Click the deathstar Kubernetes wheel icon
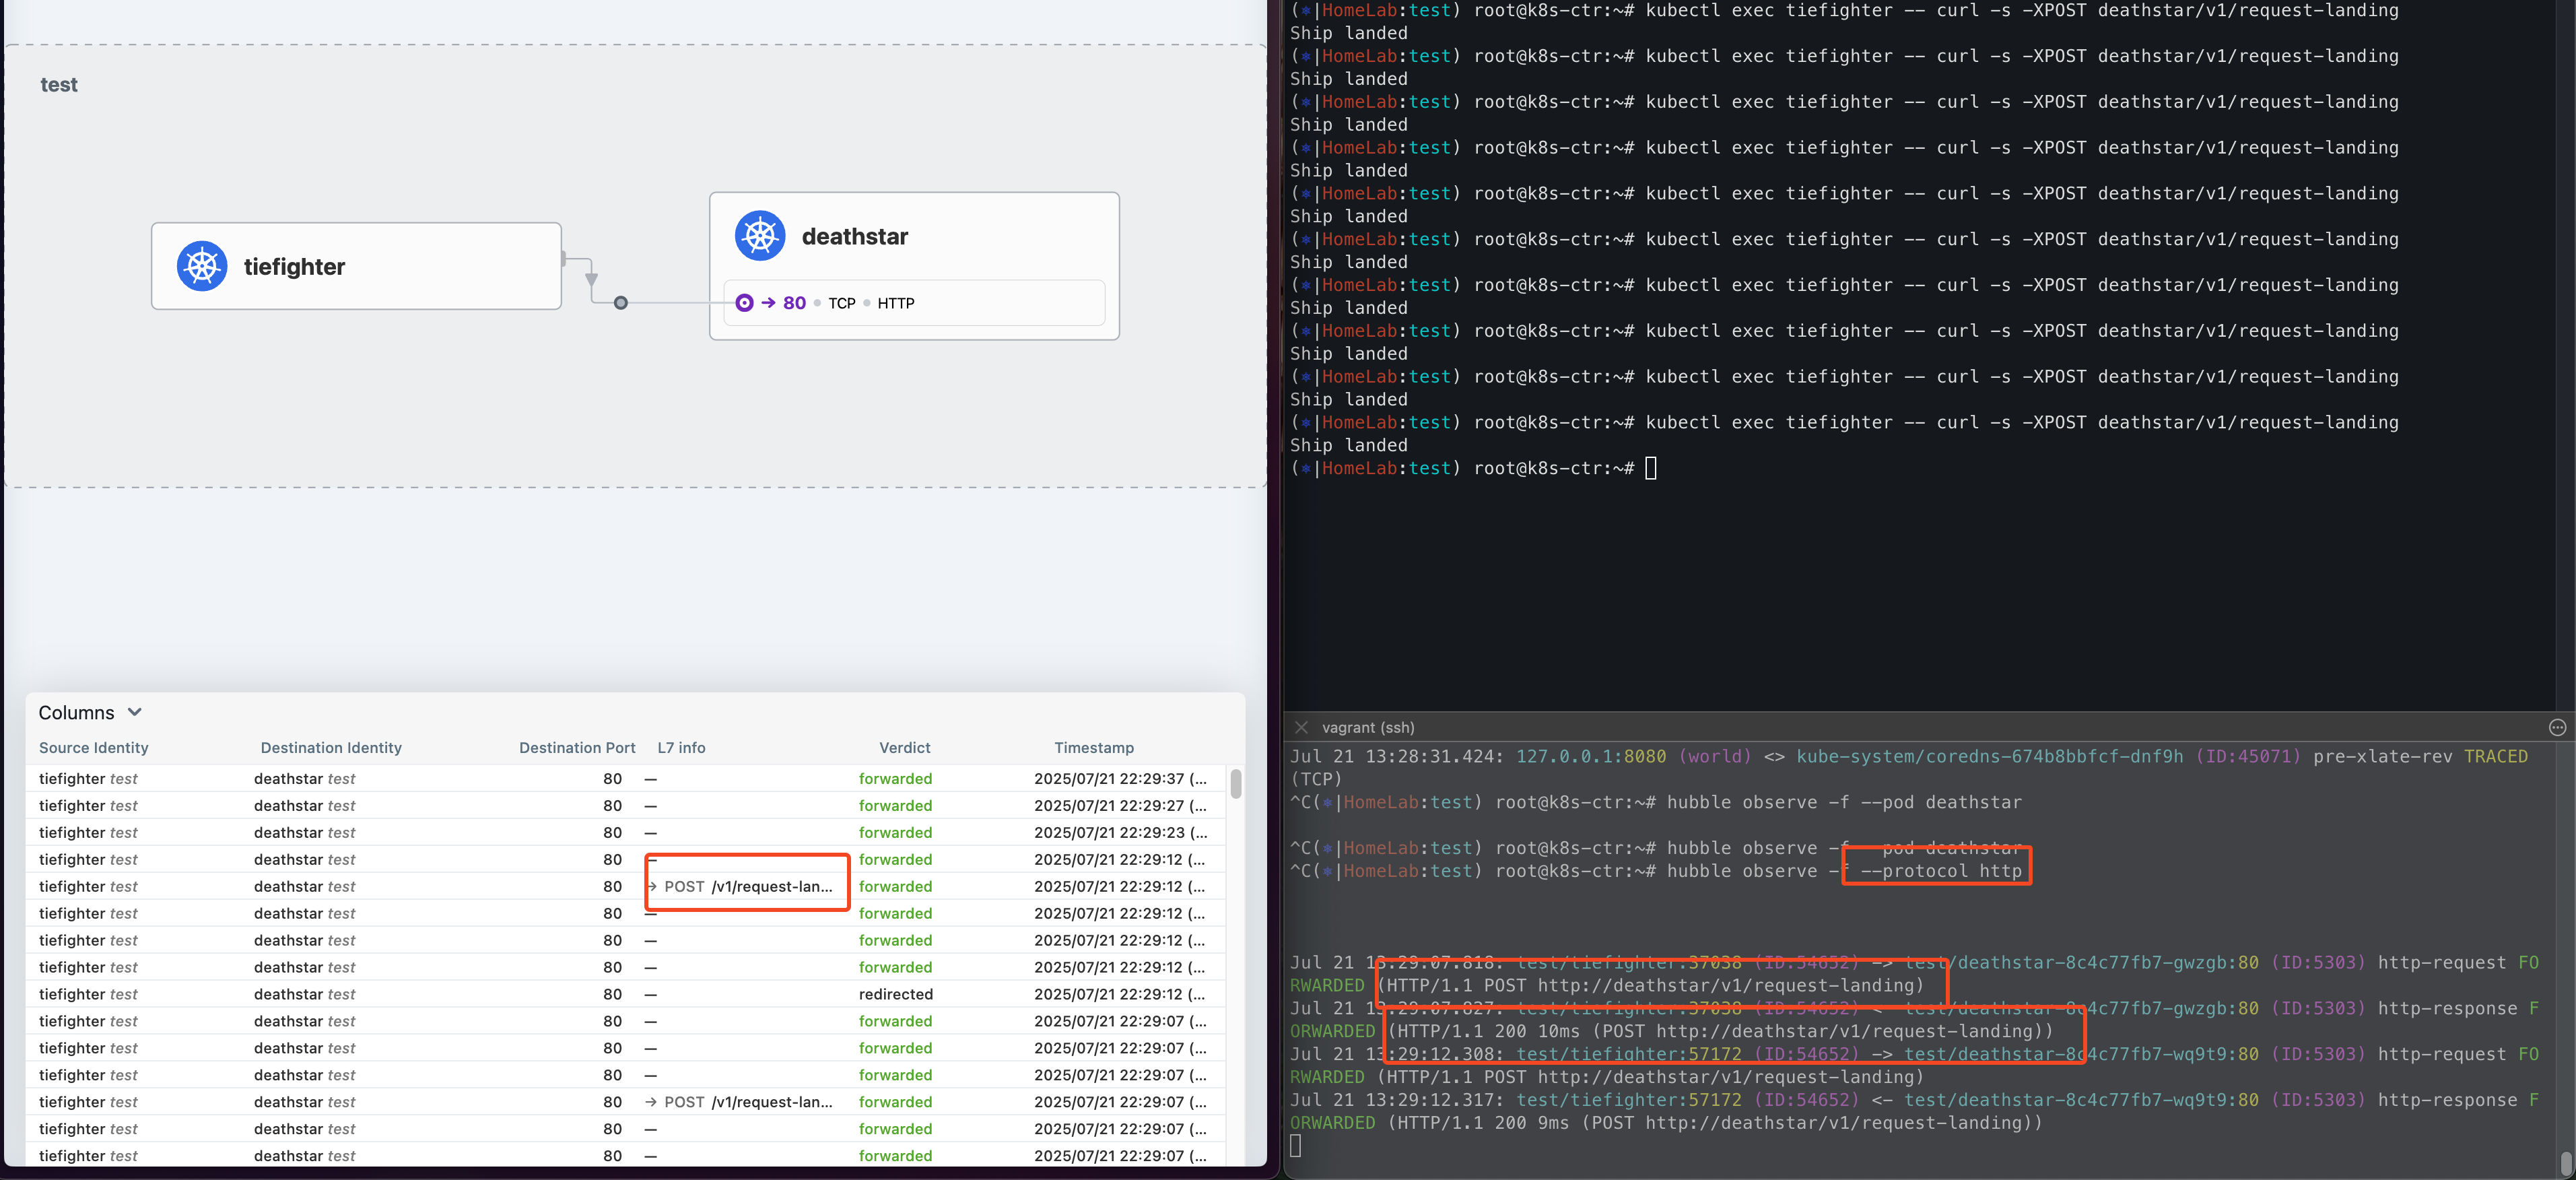The width and height of the screenshot is (2576, 1180). (760, 236)
